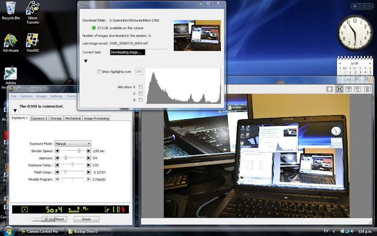Open the Settings menu
Image resolution: width=377 pixels, height=236 pixels.
point(57,96)
